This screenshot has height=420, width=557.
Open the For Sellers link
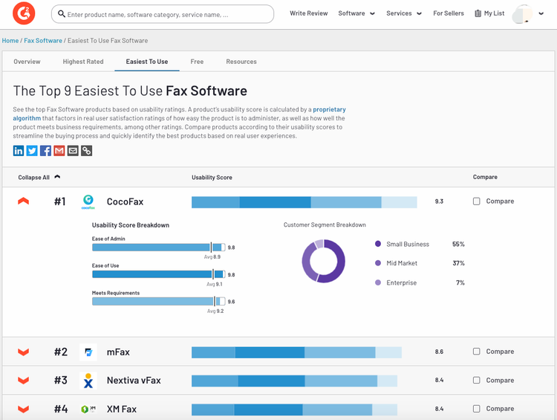click(x=449, y=13)
